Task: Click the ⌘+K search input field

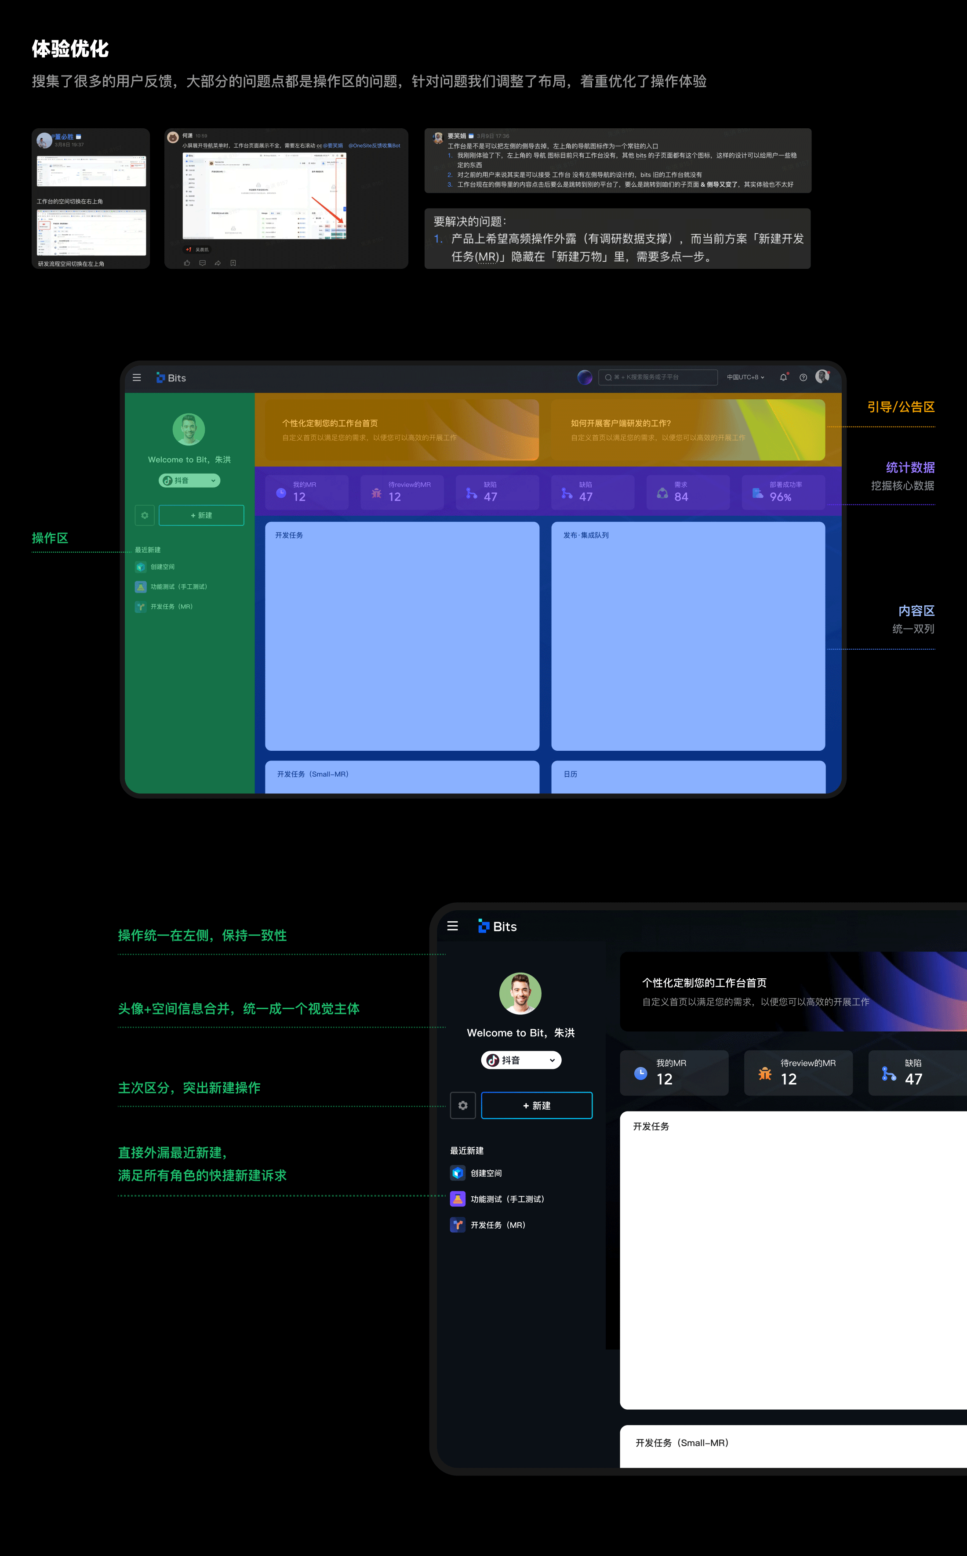Action: (658, 377)
